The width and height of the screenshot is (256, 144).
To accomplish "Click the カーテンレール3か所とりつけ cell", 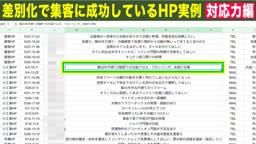I will click(x=143, y=108).
